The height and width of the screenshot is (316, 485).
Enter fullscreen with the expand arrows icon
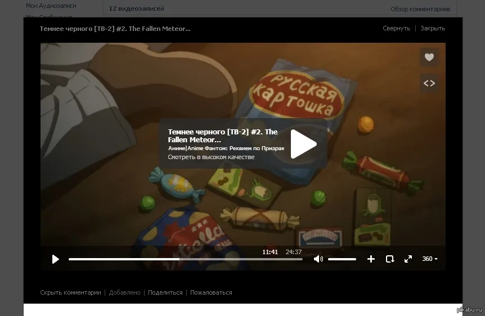click(x=408, y=259)
